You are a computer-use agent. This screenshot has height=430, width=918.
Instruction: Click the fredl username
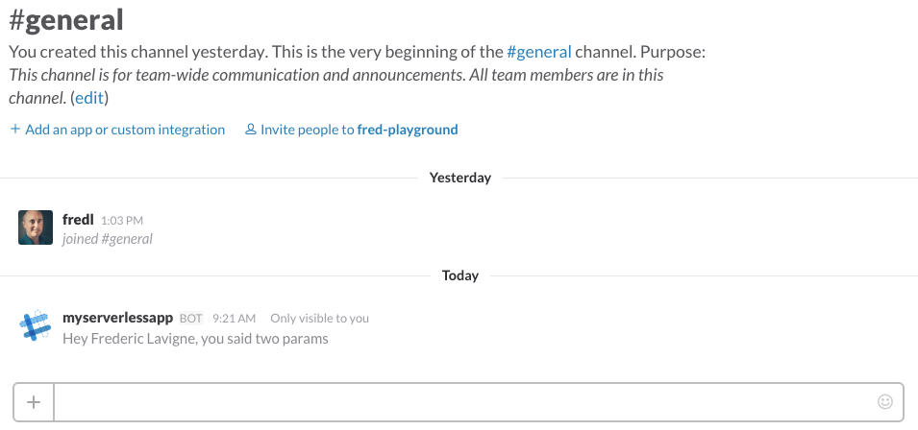point(78,220)
